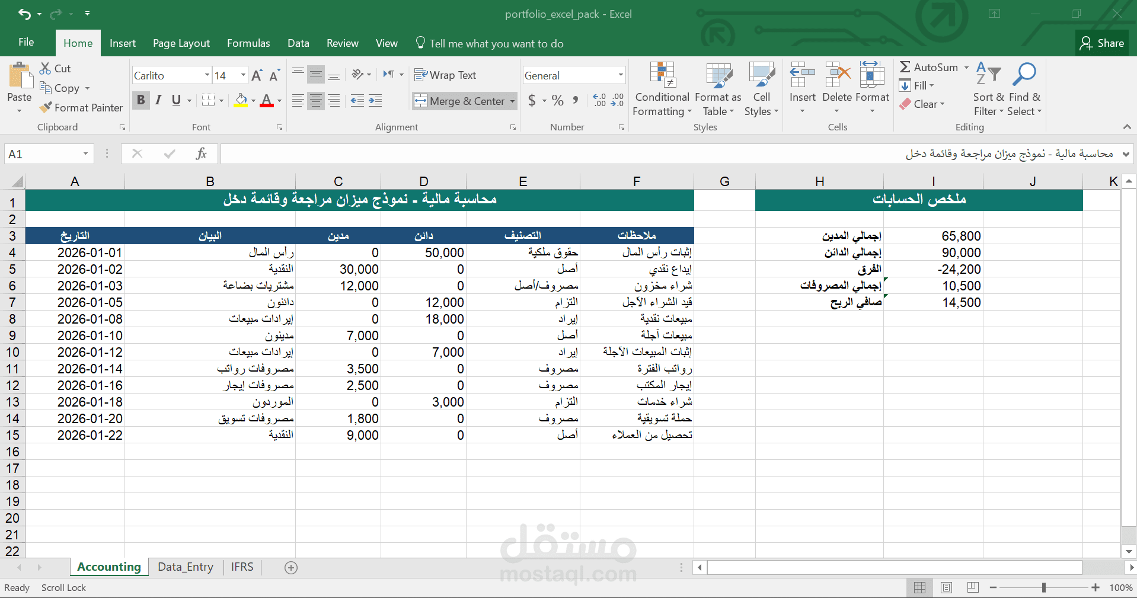
Task: Toggle Wrap Text
Action: [x=445, y=75]
